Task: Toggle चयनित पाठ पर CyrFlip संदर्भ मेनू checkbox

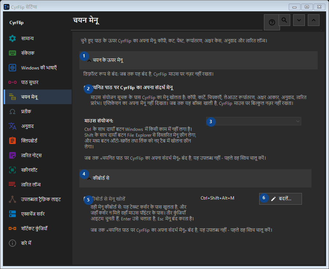Action: coord(86,88)
